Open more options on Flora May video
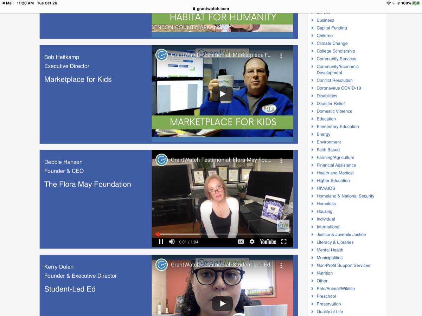The height and width of the screenshot is (316, 422). click(281, 160)
